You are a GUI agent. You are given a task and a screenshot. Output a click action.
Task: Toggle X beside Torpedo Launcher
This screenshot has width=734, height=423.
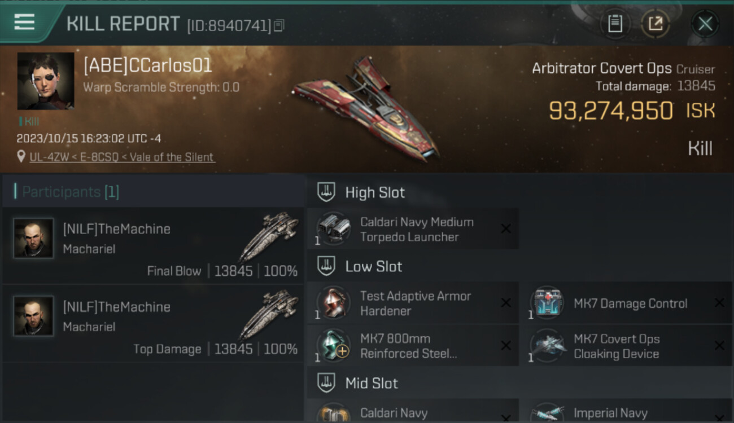tap(506, 228)
